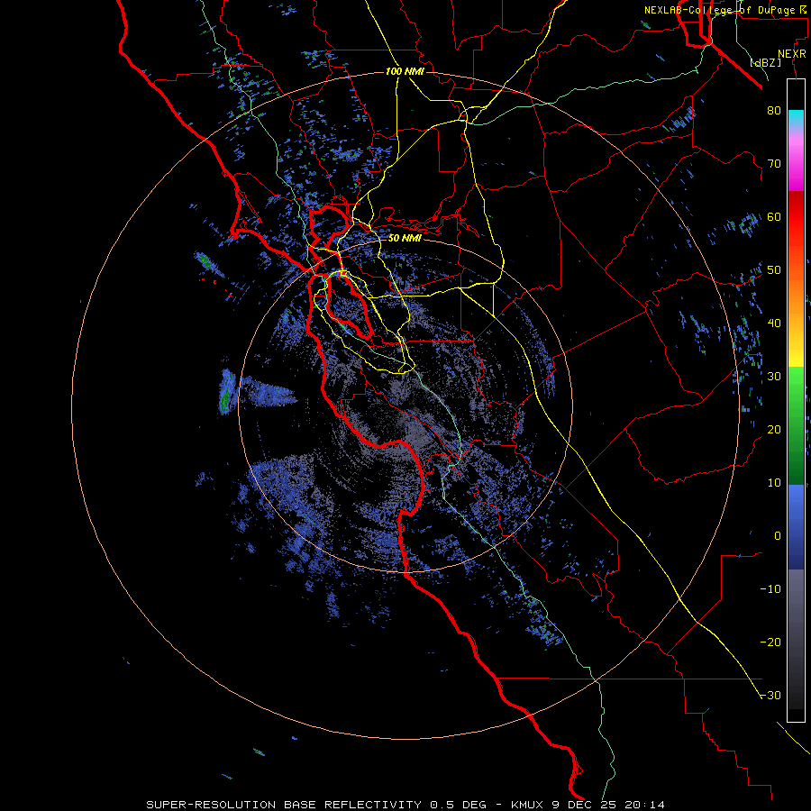Click the -20 value on the dBZ scale
Image resolution: width=811 pixels, height=811 pixels.
(x=770, y=642)
